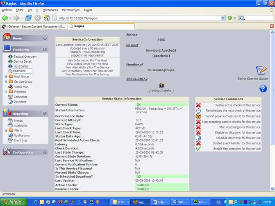Close the current tab with red X
This screenshot has height=206, width=275.
pyautogui.click(x=271, y=26)
